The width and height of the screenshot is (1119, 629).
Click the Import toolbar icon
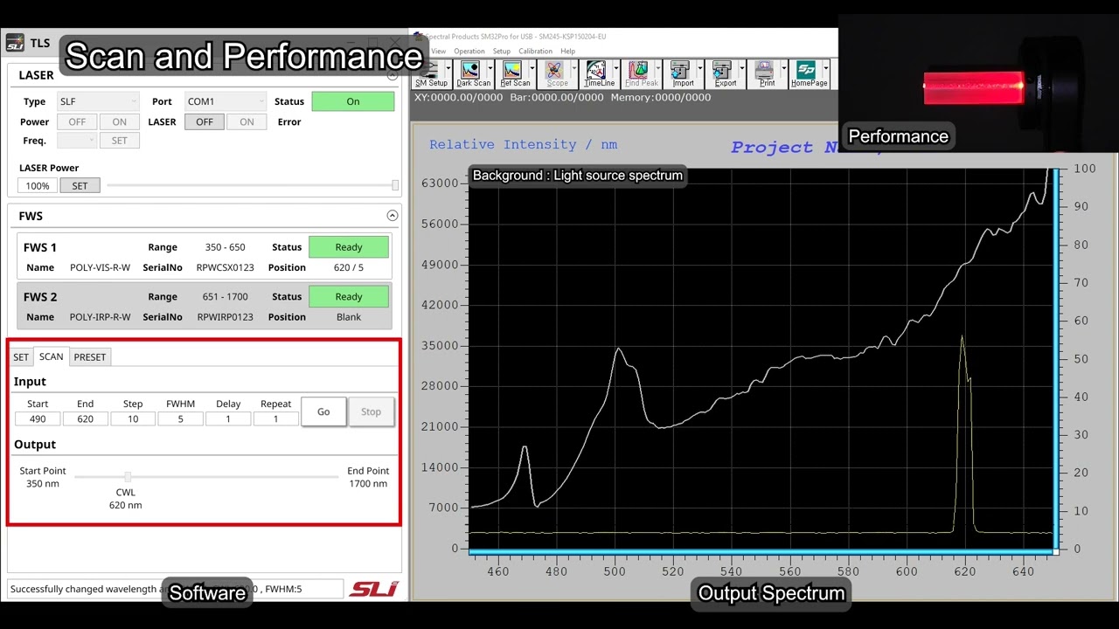pos(683,73)
